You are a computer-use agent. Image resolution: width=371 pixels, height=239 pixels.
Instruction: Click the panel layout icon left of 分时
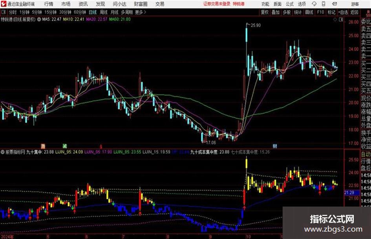tap(4, 12)
